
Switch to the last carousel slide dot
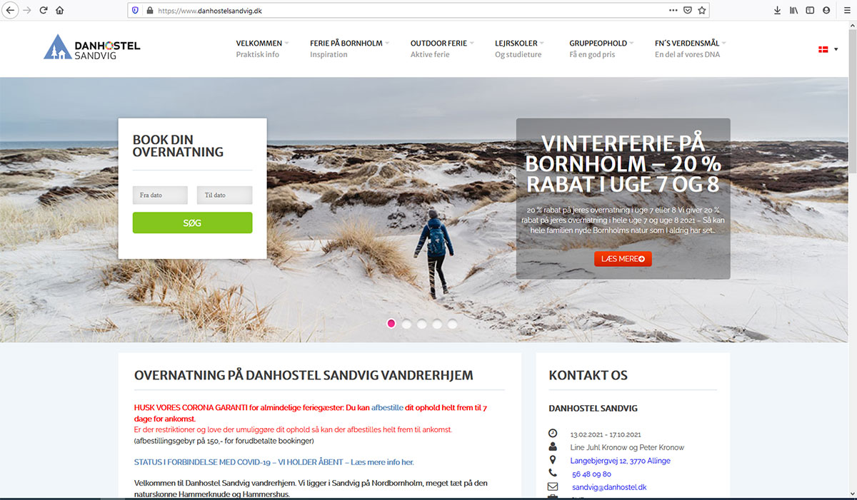(453, 323)
